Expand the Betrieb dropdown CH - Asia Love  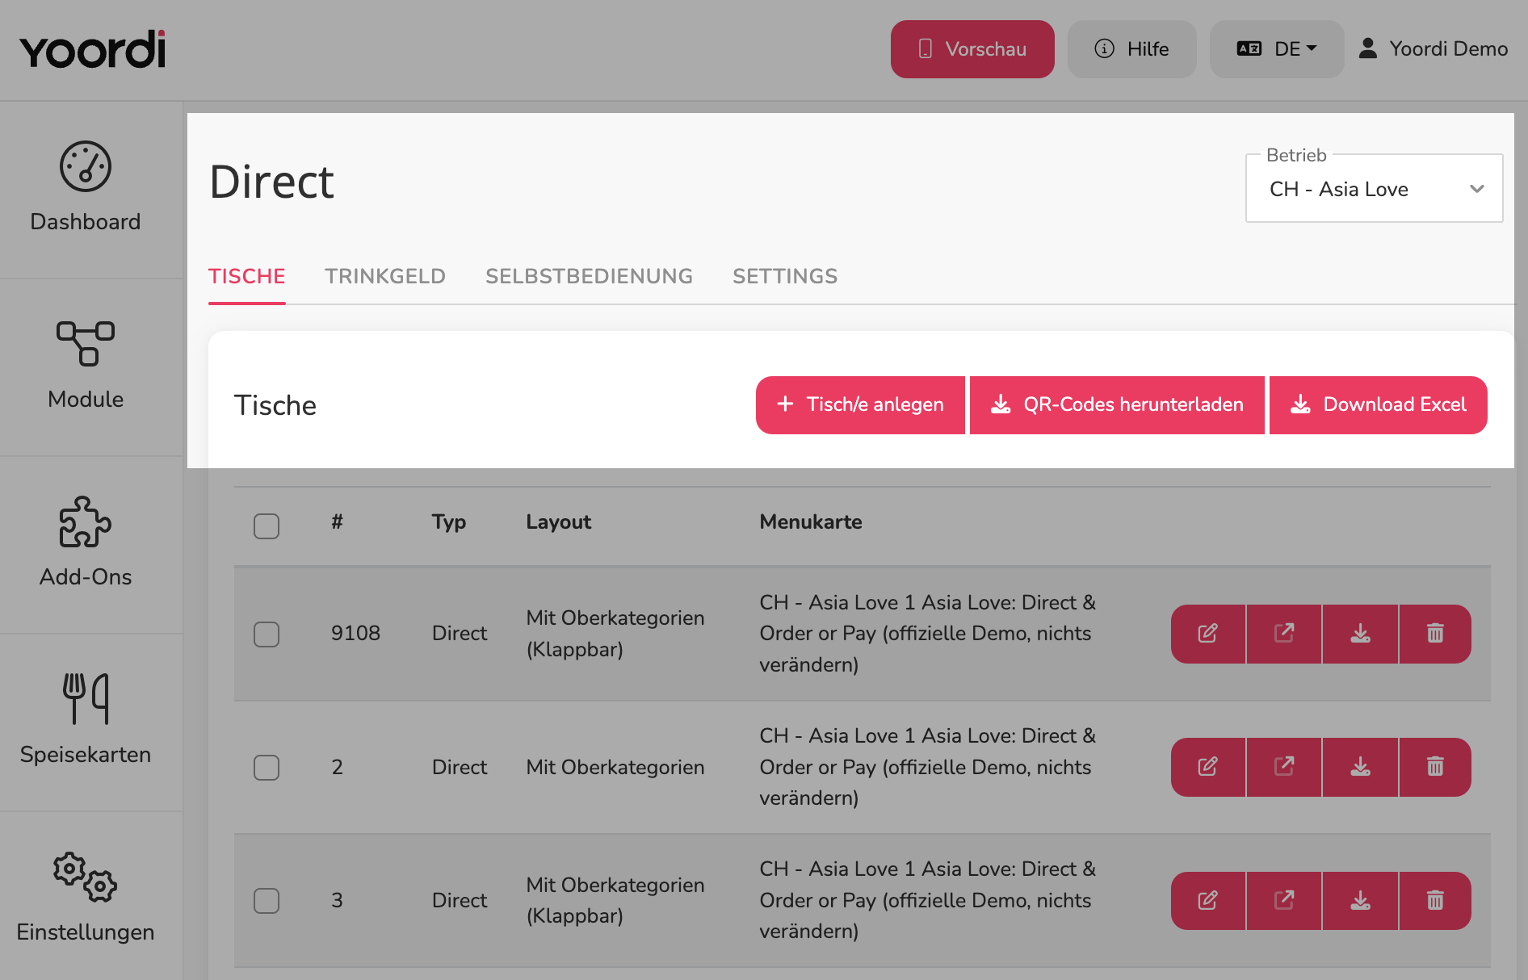(1375, 189)
